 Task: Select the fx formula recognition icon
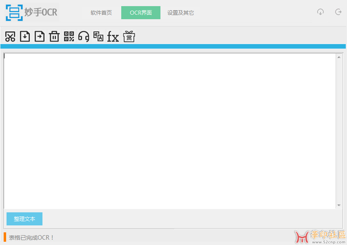113,37
